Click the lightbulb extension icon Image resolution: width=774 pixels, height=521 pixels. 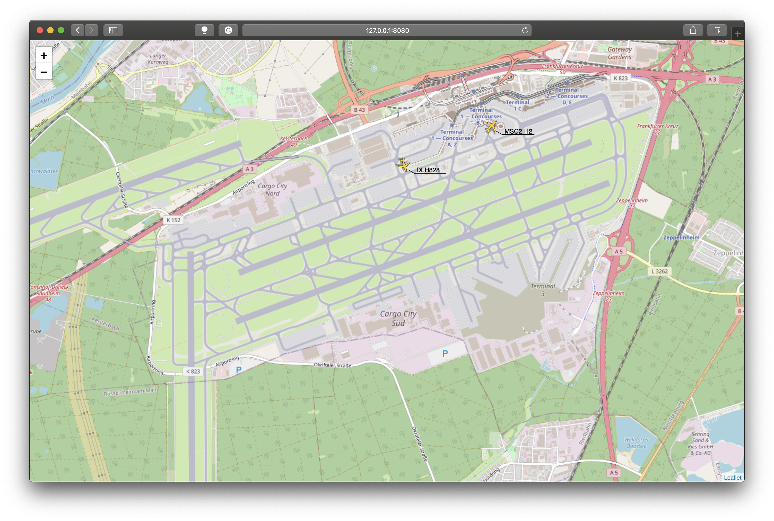(x=204, y=30)
